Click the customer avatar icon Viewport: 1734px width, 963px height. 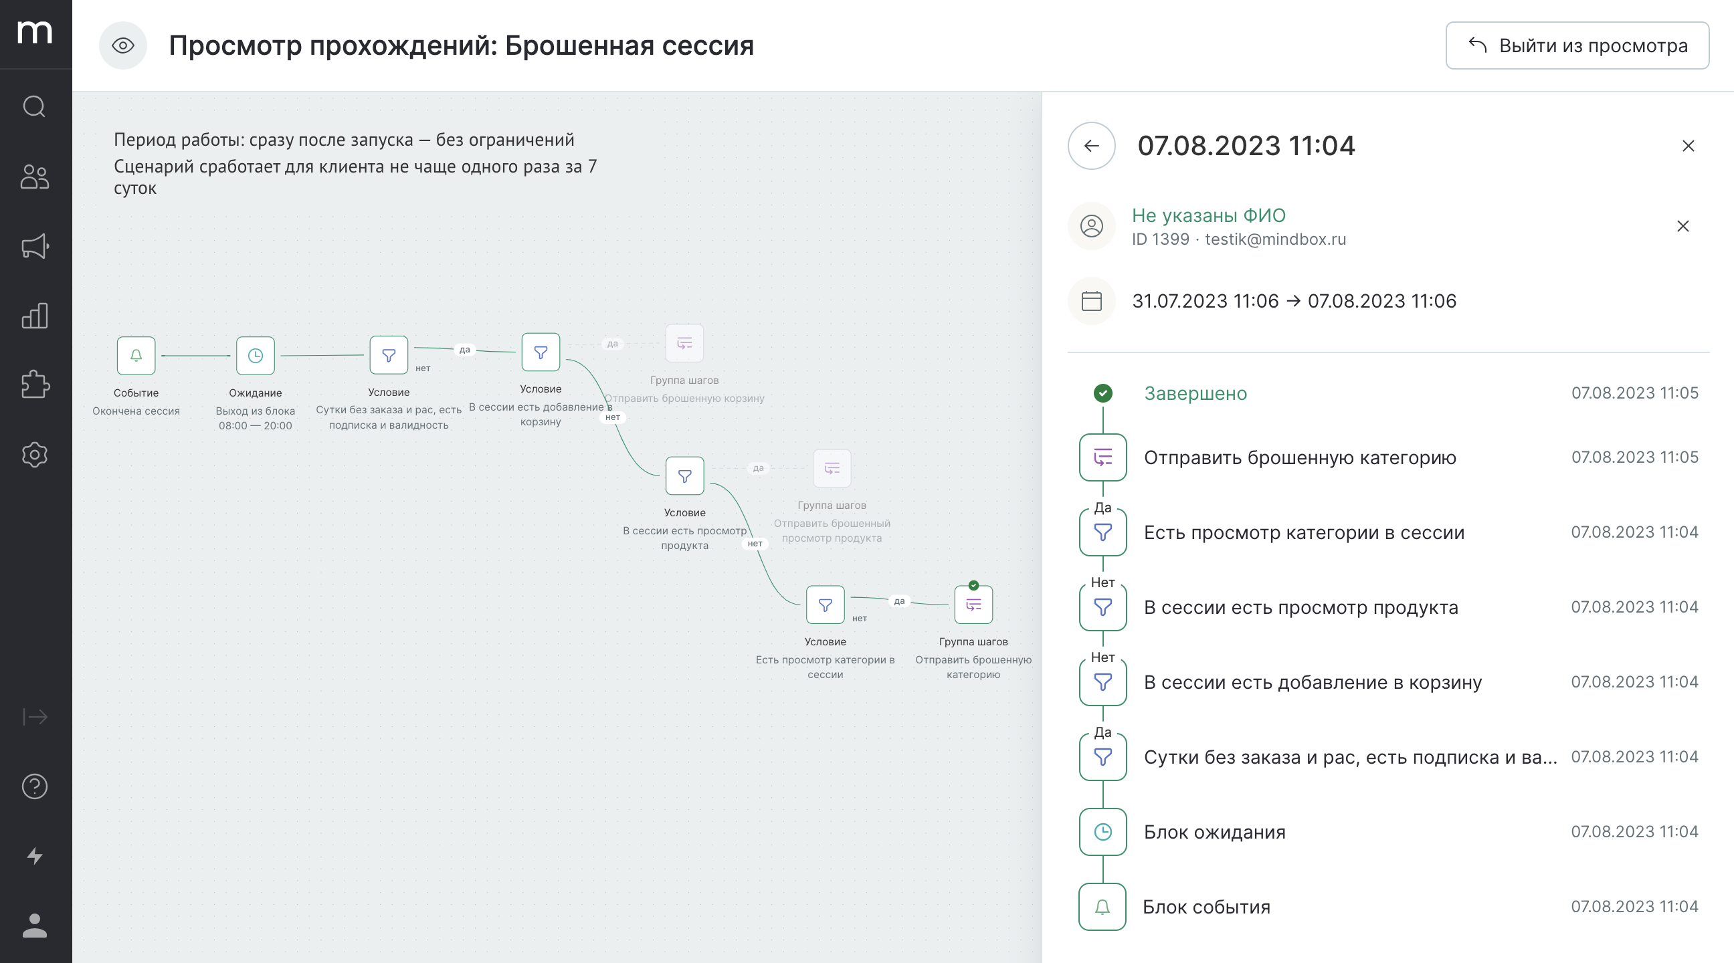click(x=1092, y=226)
